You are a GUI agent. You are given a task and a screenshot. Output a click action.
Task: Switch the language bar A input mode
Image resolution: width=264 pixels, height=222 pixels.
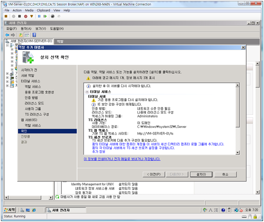(x=210, y=210)
